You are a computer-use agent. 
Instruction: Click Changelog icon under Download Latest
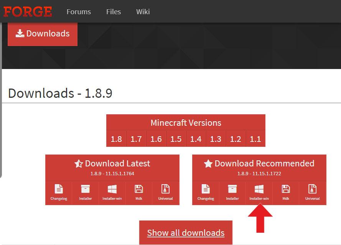59,192
